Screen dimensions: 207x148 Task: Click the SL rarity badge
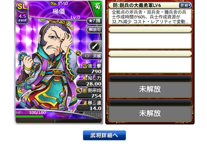pos(22,7)
